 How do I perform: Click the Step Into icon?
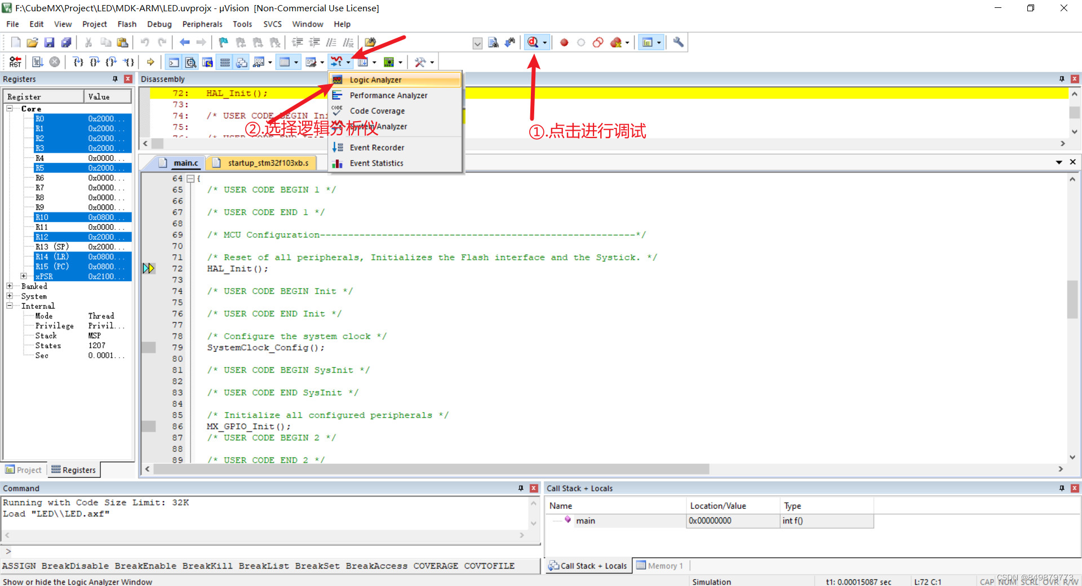coord(77,62)
